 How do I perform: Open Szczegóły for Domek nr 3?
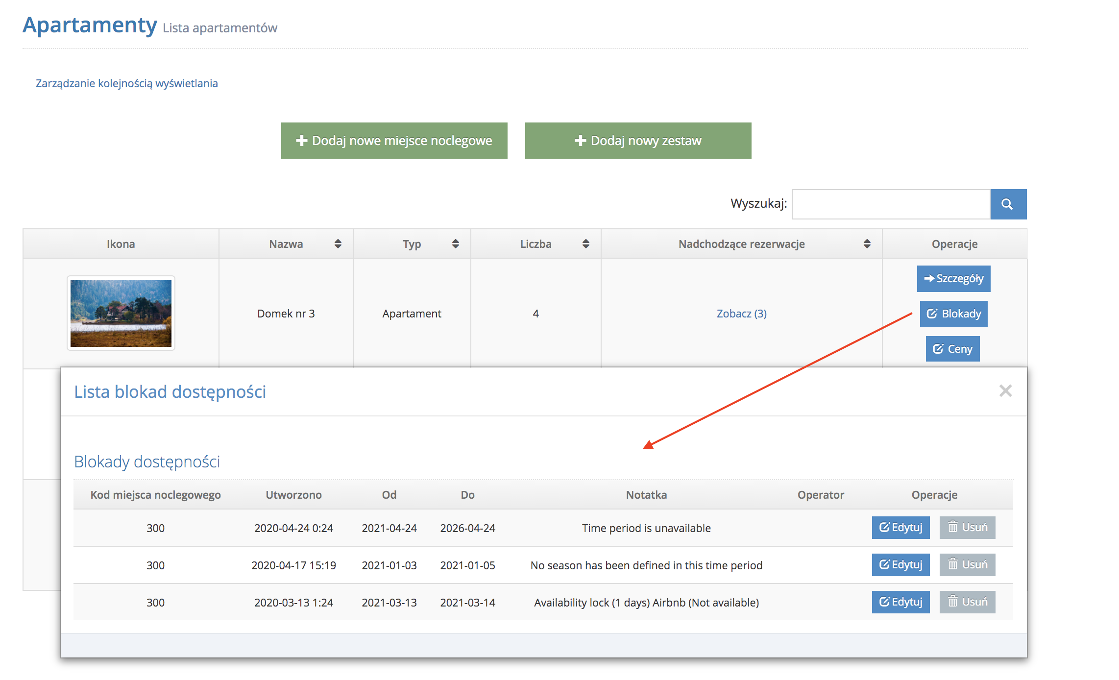tap(953, 279)
